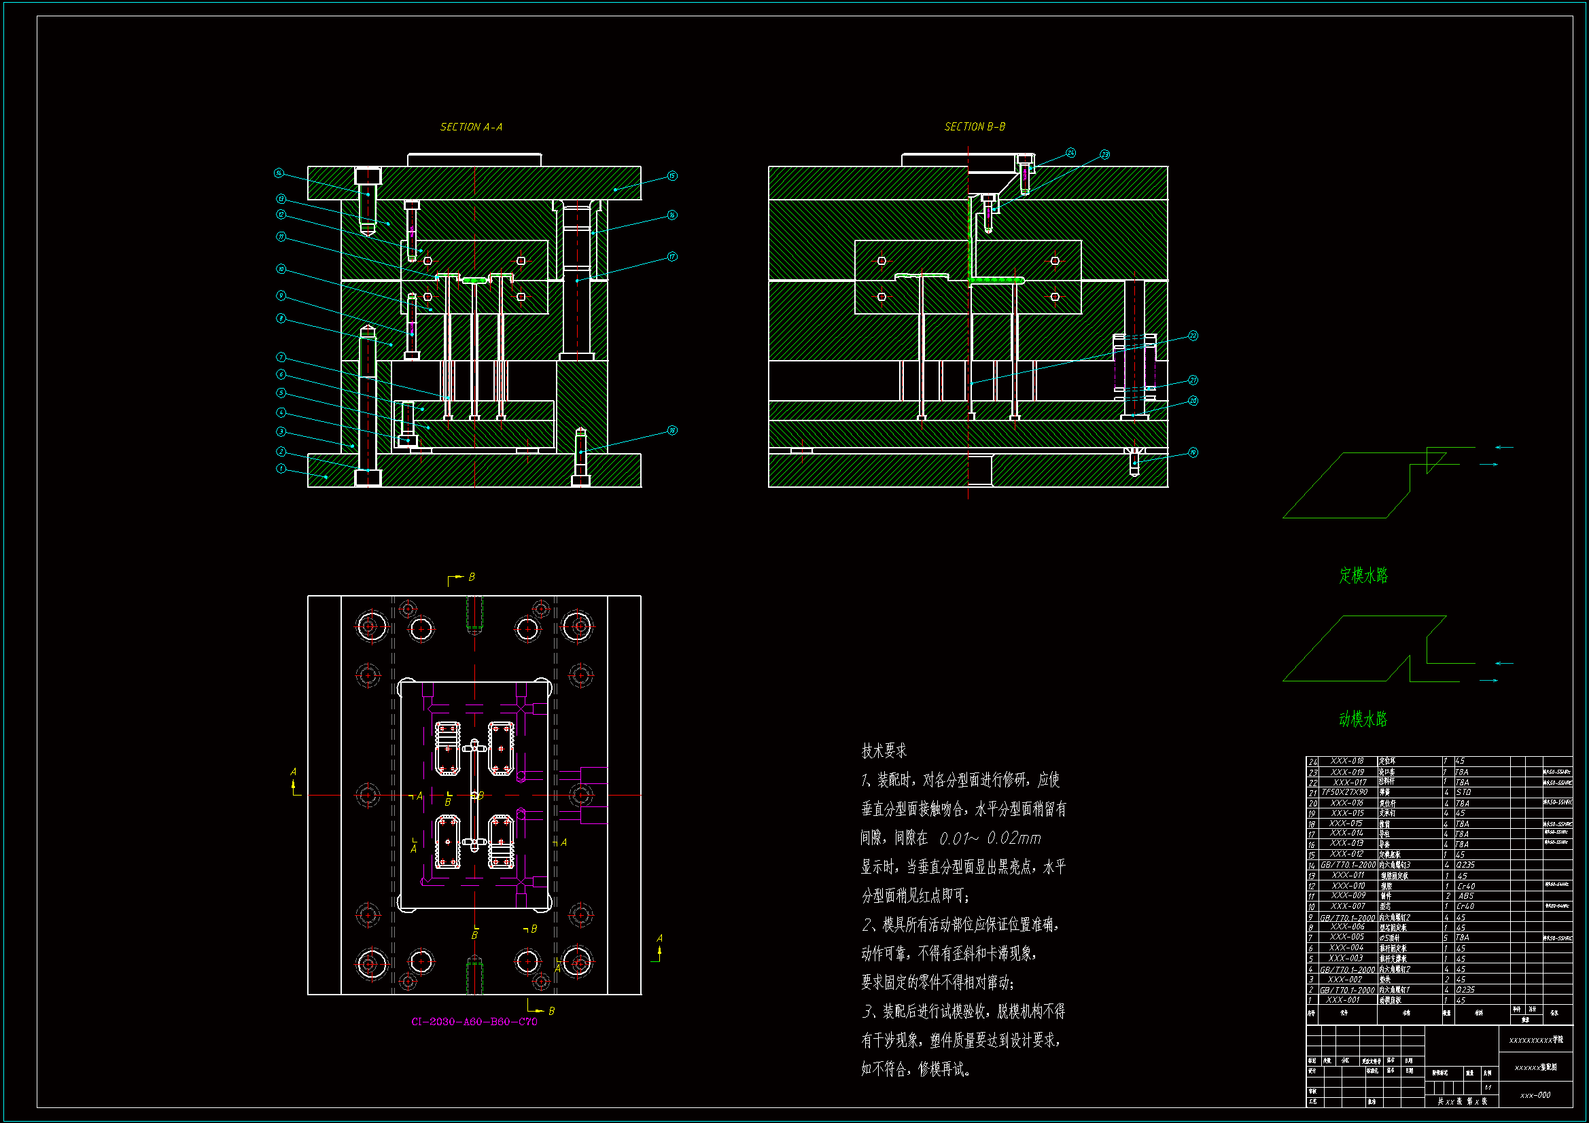Click the magenta CI-2030-A60-B60-C70 mold base label
Screen dimensions: 1589x1123
tap(474, 1022)
